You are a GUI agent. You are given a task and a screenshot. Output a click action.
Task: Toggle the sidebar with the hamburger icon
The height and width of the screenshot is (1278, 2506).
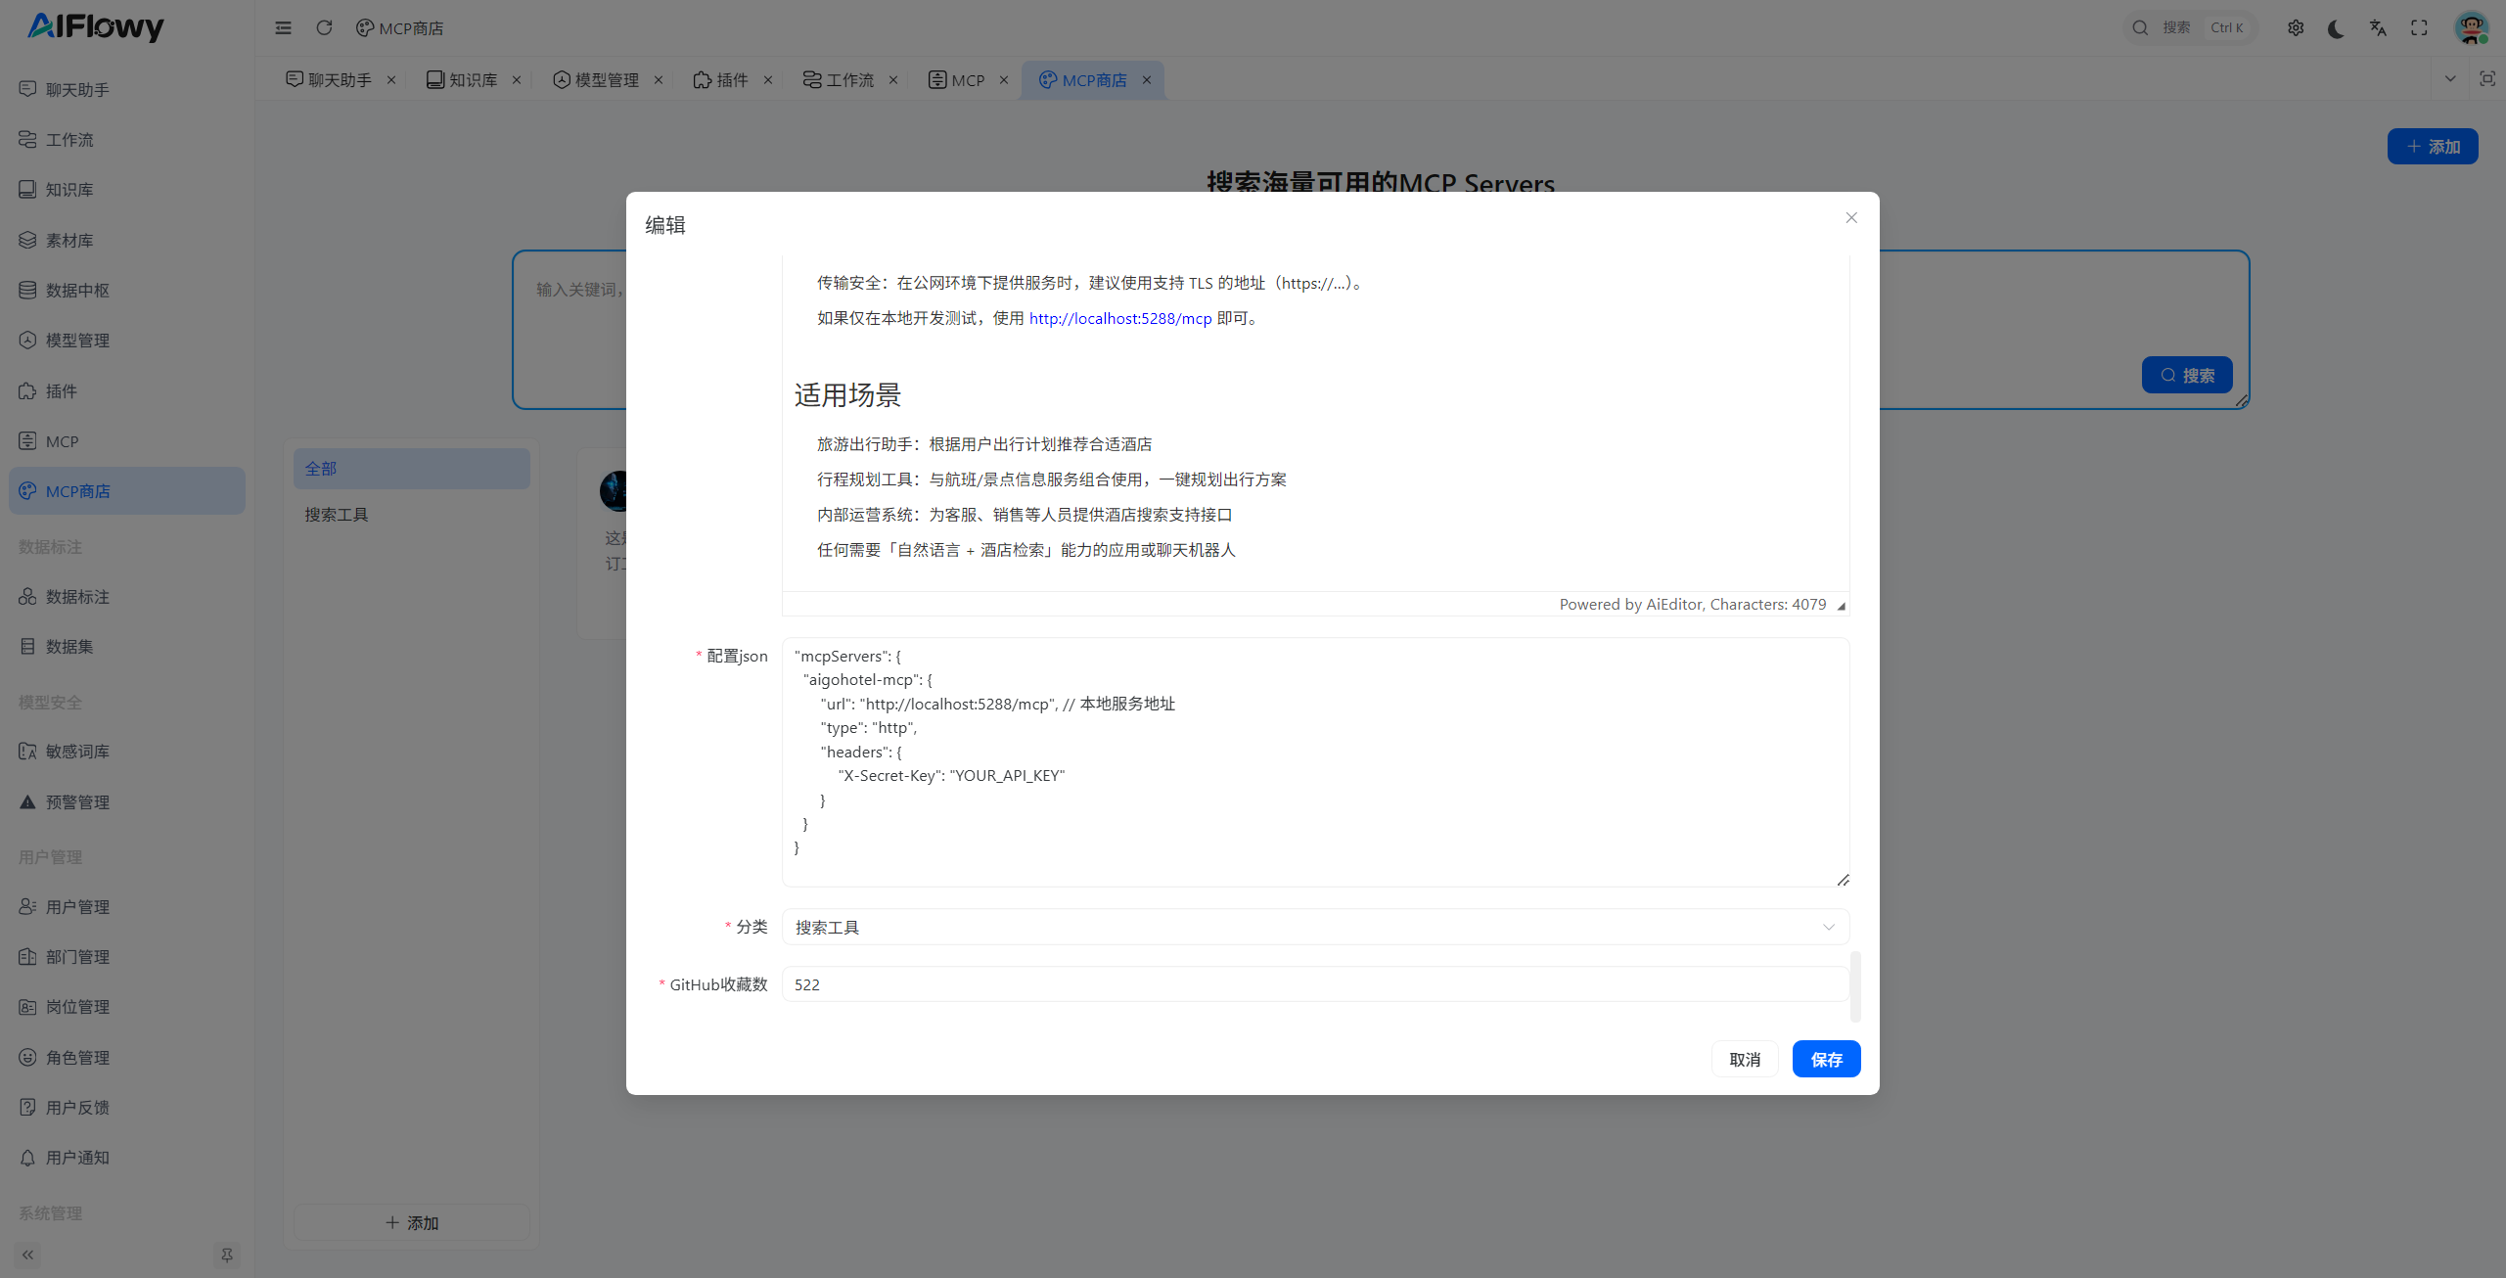pyautogui.click(x=283, y=27)
